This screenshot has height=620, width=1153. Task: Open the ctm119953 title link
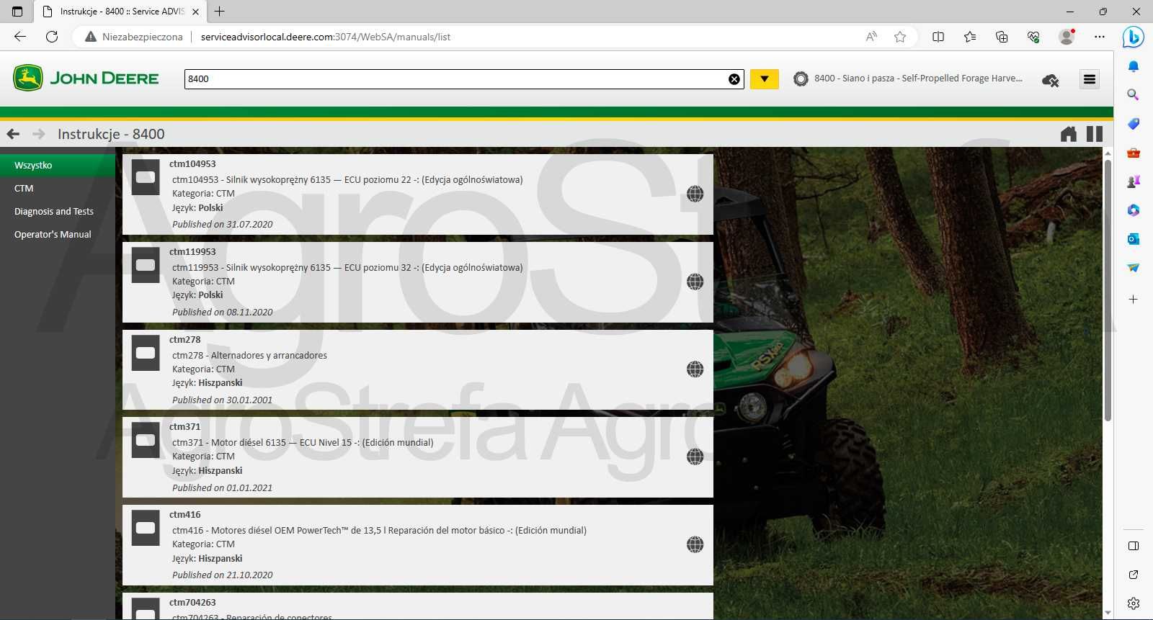pyautogui.click(x=192, y=252)
